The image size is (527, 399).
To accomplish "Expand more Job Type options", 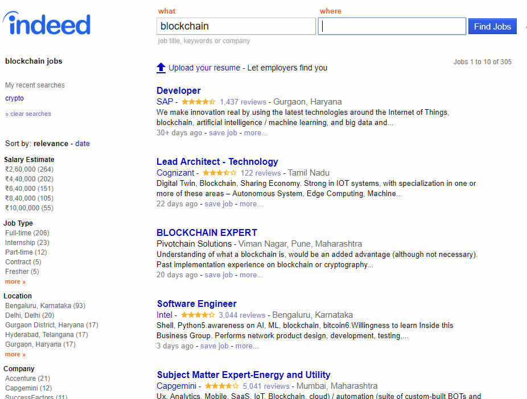I will (x=15, y=281).
